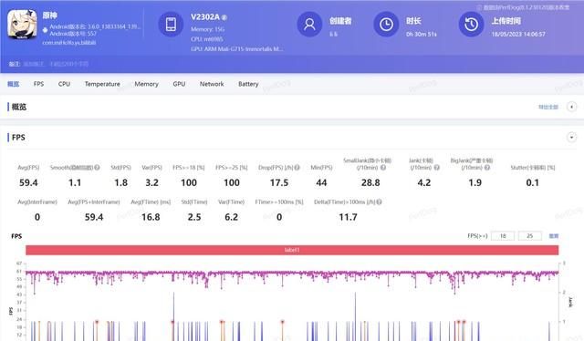Screen dimensions: 584x341
Task: Open the Temperature tab
Action: [x=102, y=84]
